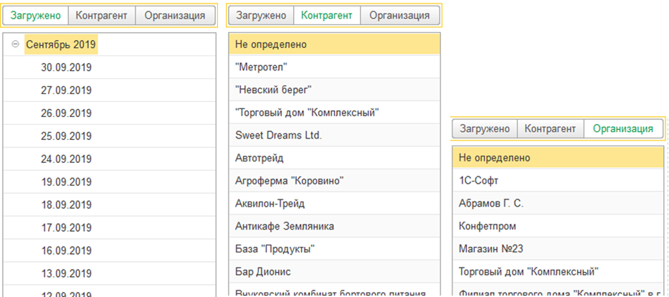The image size is (669, 297).
Task: Select date 19.09.2019
Action: pos(110,181)
